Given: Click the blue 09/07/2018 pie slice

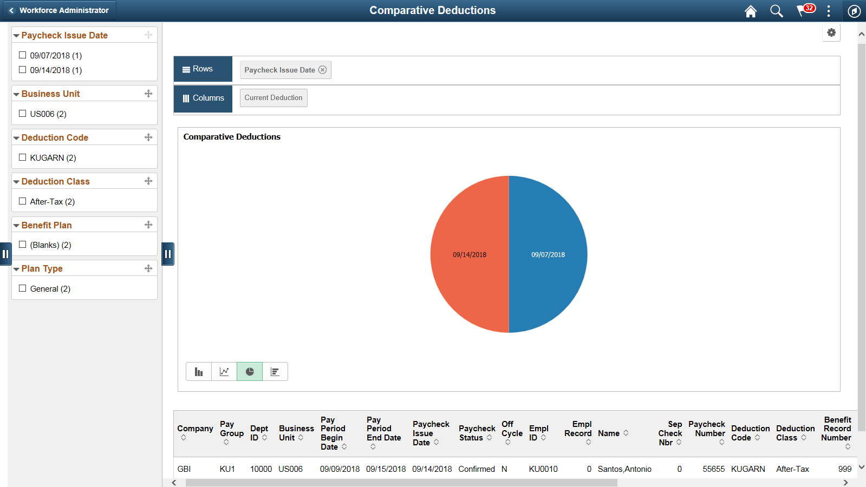Looking at the screenshot, I should [x=548, y=254].
